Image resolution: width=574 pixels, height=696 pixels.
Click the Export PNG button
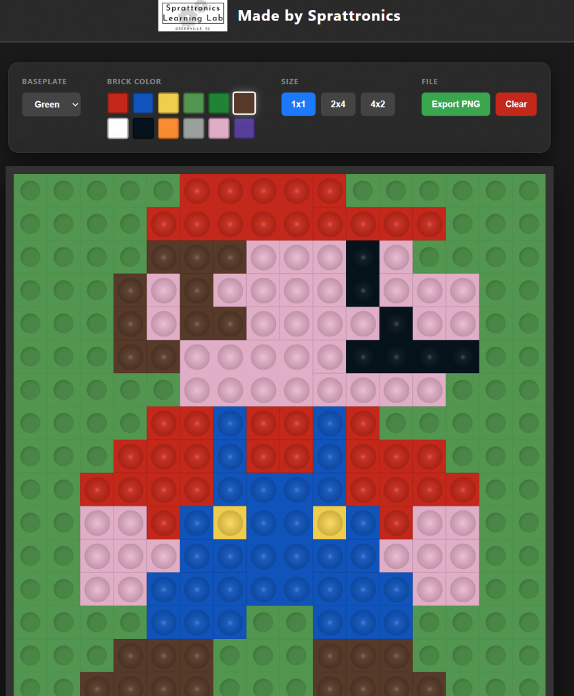(x=456, y=104)
